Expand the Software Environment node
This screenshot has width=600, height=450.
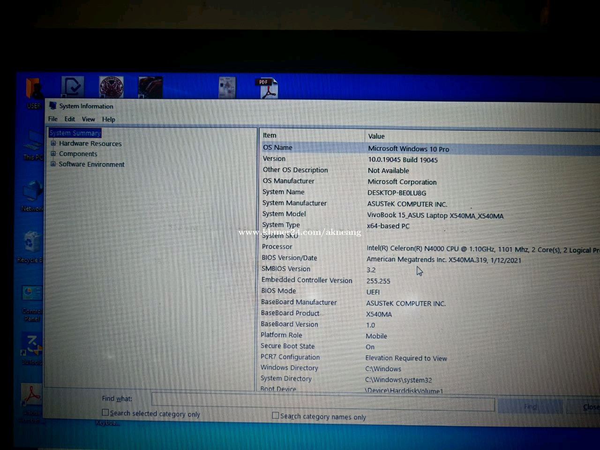pyautogui.click(x=53, y=164)
